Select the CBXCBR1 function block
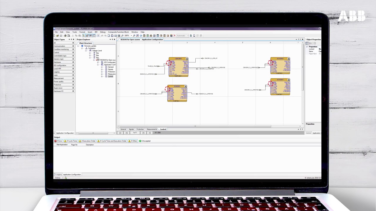The width and height of the screenshot is (376, 211). pyautogui.click(x=178, y=67)
